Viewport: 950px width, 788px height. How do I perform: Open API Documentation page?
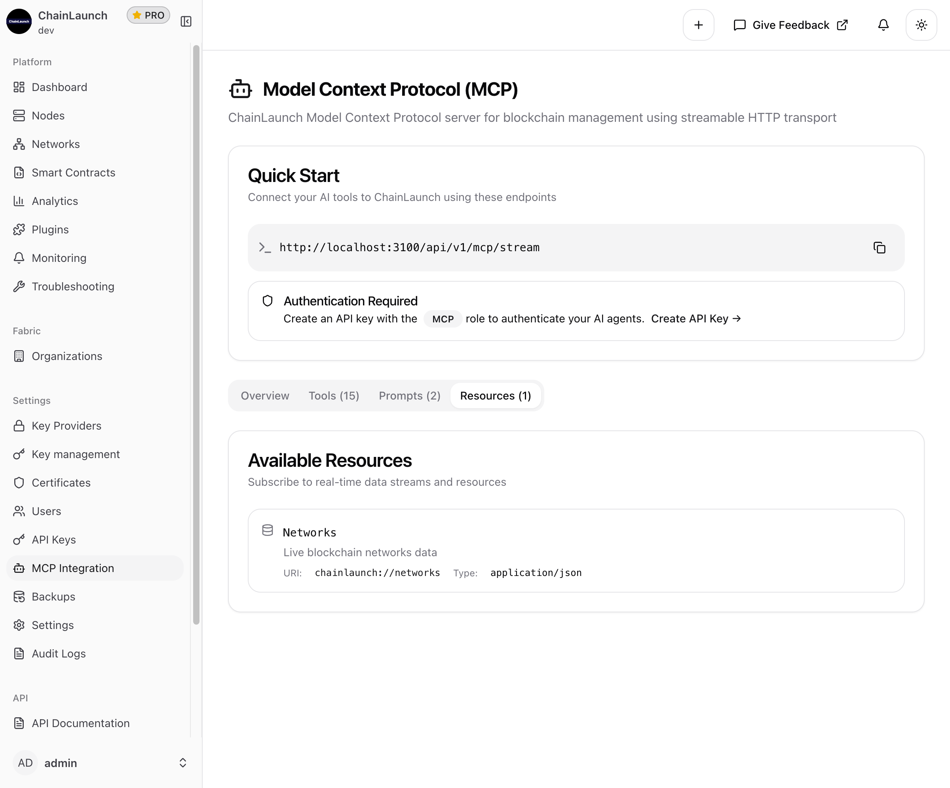(80, 724)
